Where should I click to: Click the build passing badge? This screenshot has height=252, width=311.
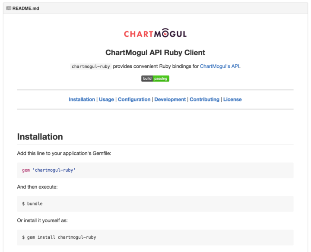[x=155, y=79]
